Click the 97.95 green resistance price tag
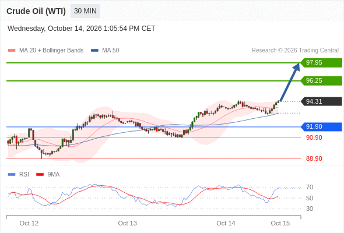The image size is (344, 233). tap(321, 63)
